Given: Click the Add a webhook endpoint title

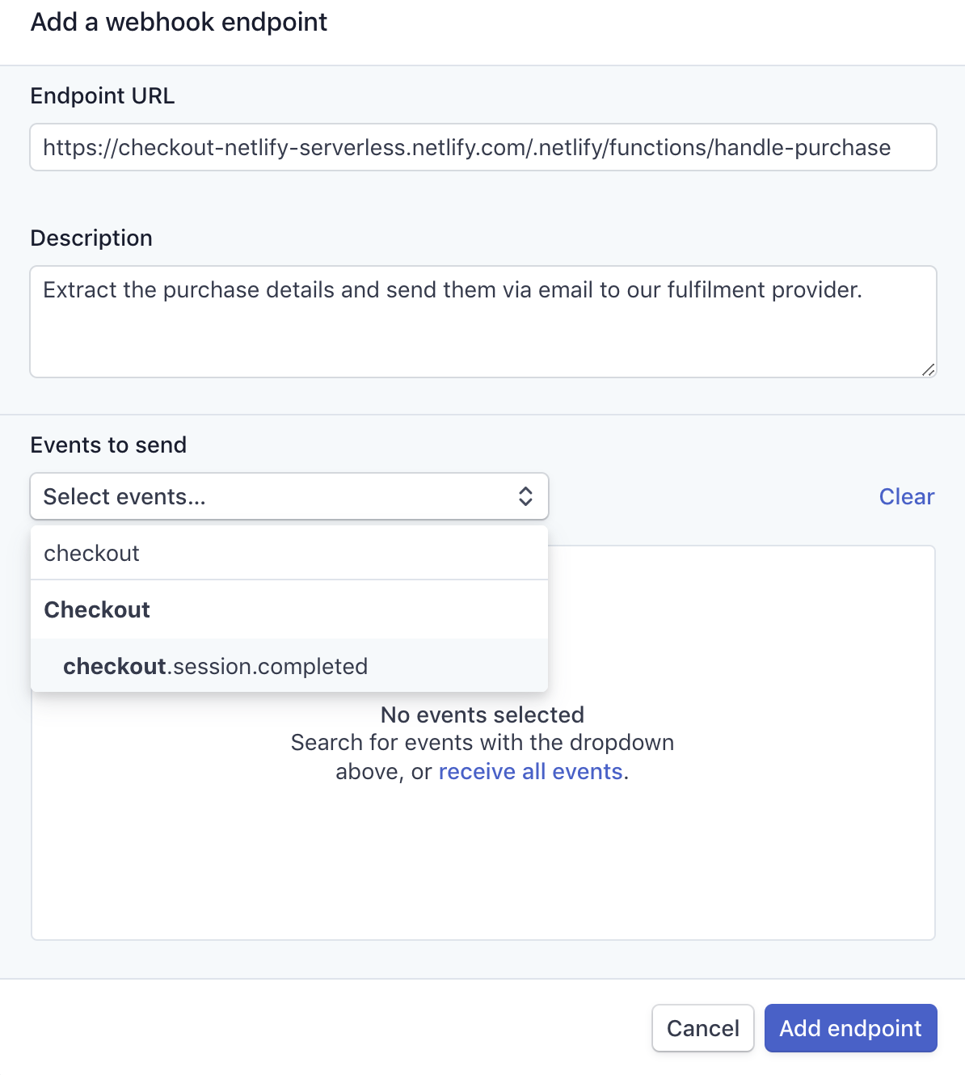Looking at the screenshot, I should coord(179,22).
